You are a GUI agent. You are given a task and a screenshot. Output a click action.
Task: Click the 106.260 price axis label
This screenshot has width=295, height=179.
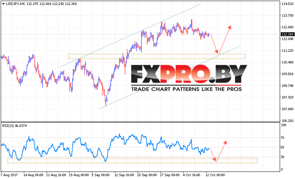[288, 121]
